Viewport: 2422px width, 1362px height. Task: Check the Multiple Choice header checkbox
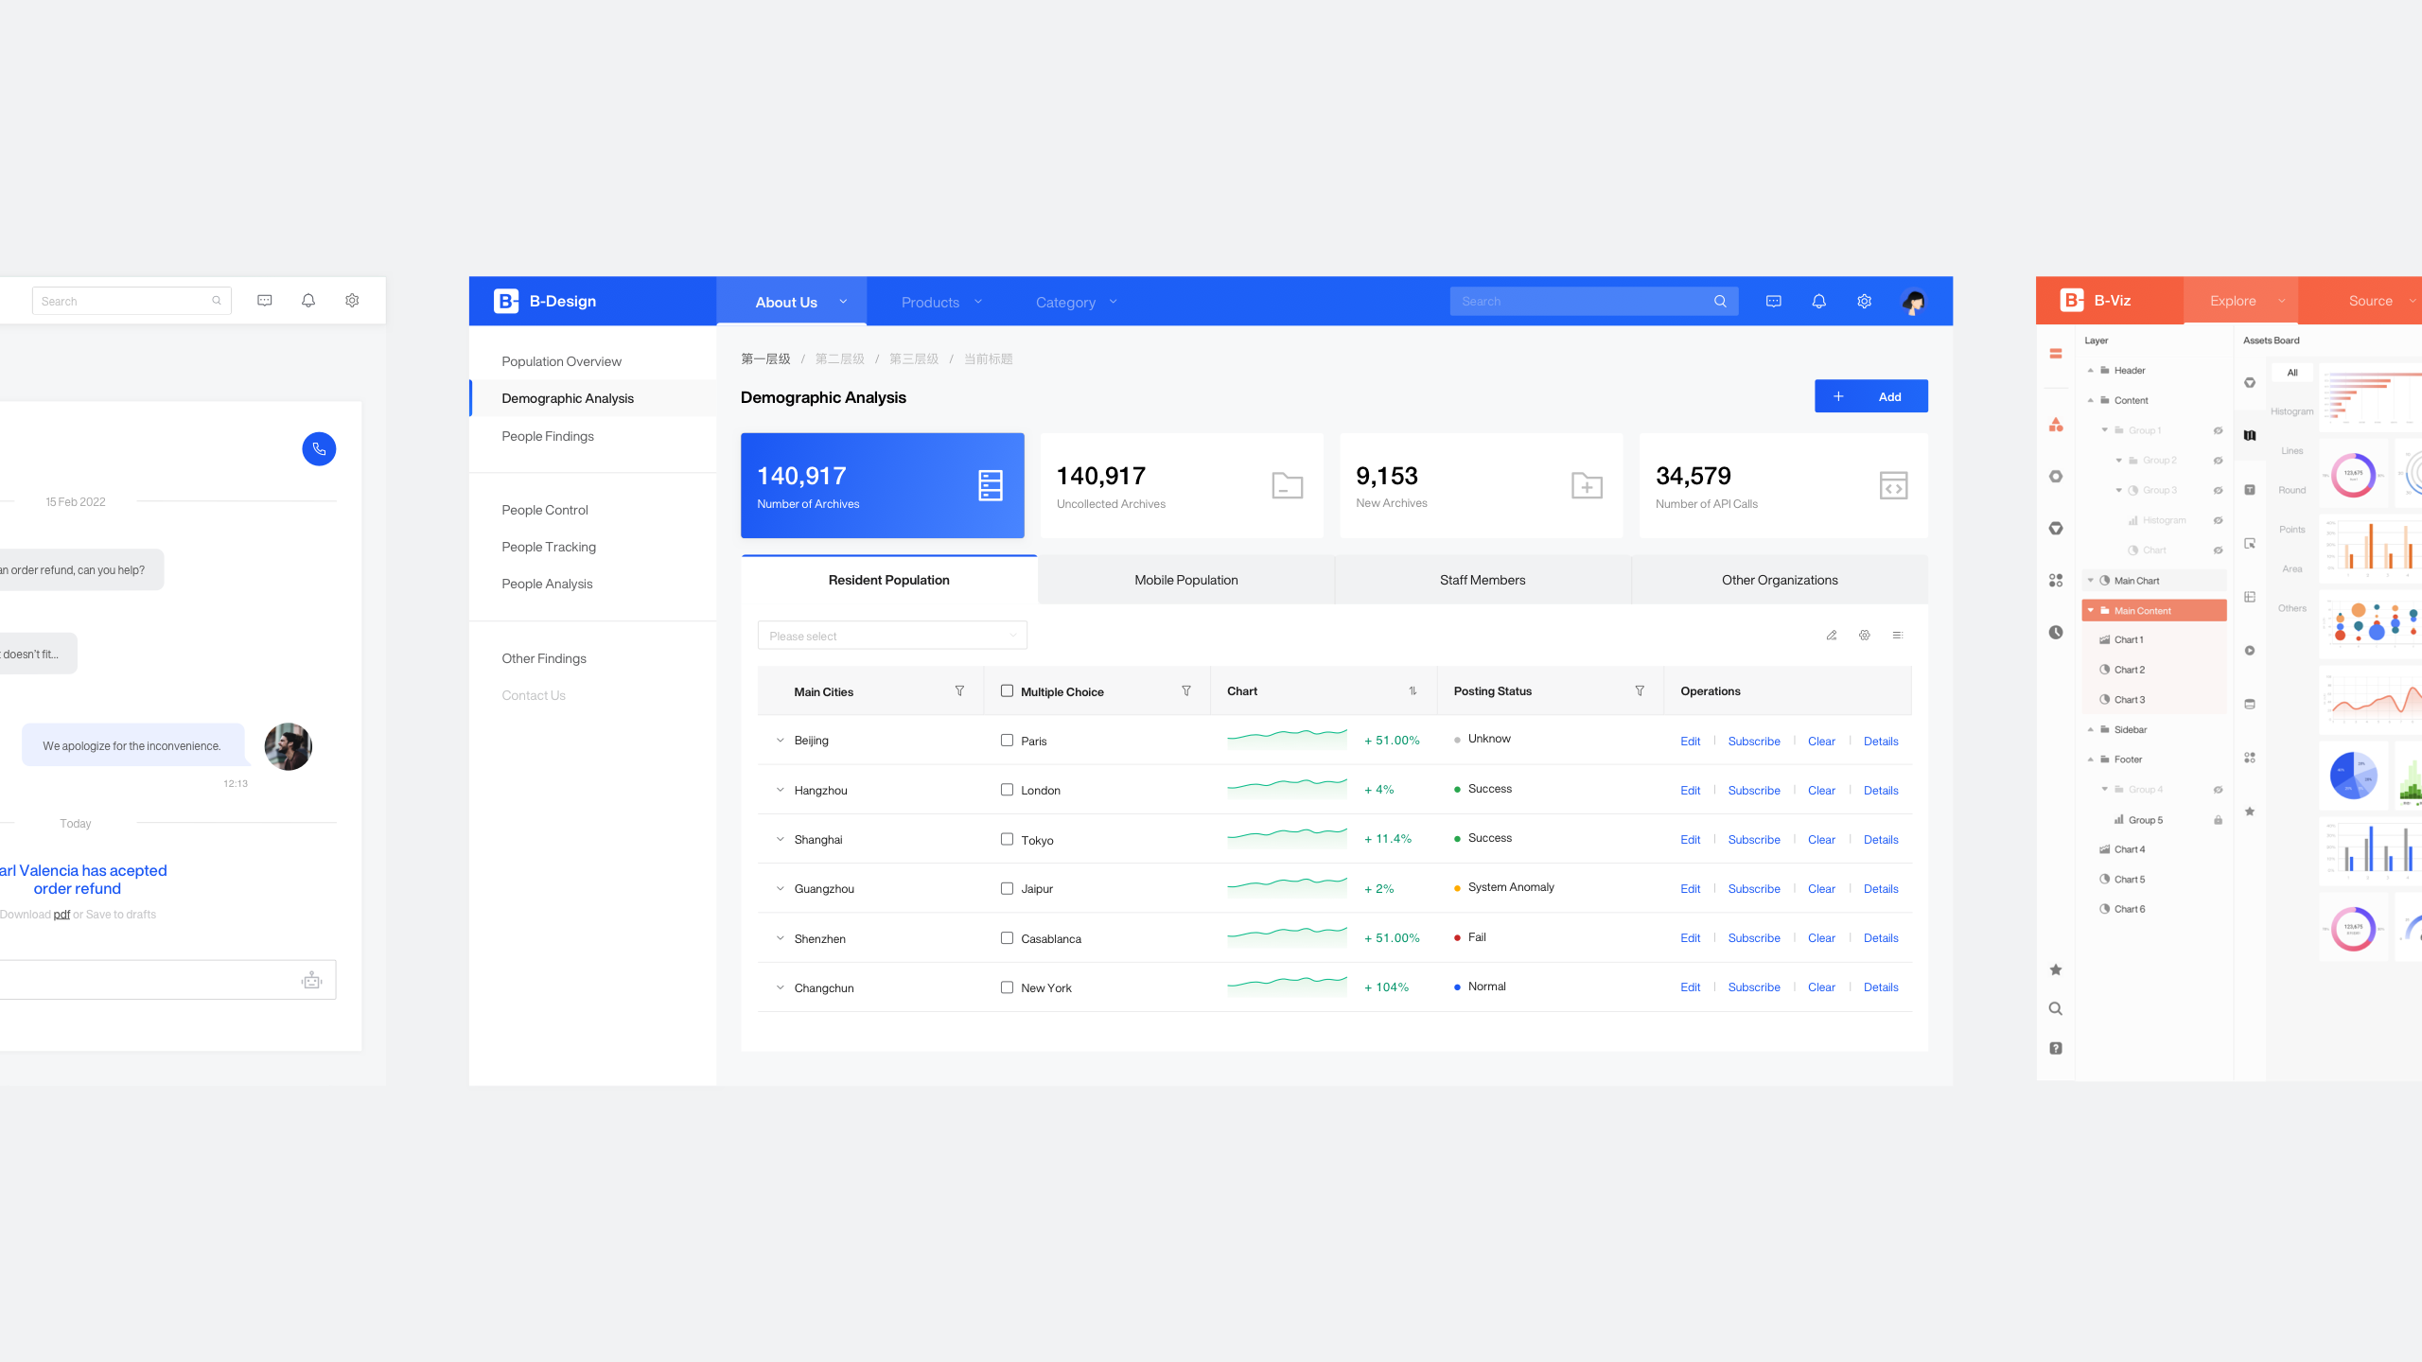pos(1007,691)
